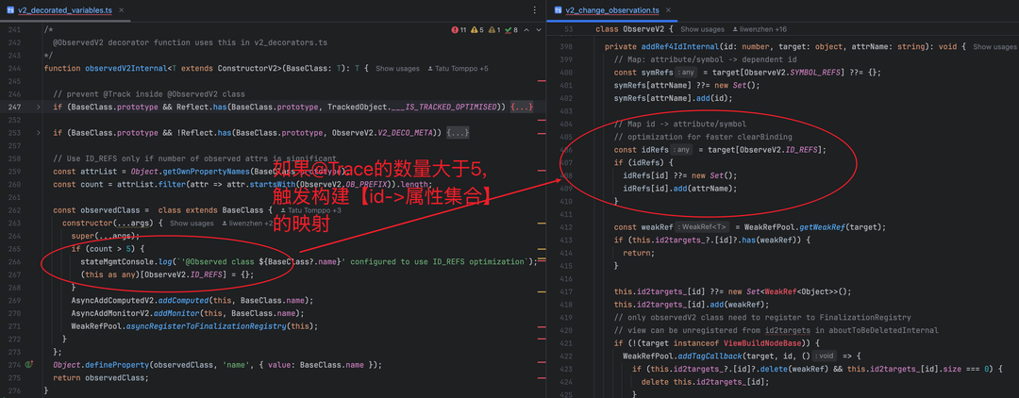The height and width of the screenshot is (398, 1019).
Task: Click the green typo checkmark indicator showing 8
Action: click(511, 30)
